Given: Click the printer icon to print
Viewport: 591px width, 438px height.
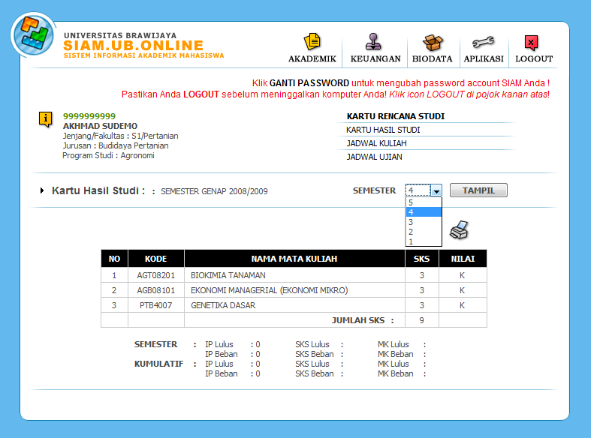Looking at the screenshot, I should click(459, 230).
